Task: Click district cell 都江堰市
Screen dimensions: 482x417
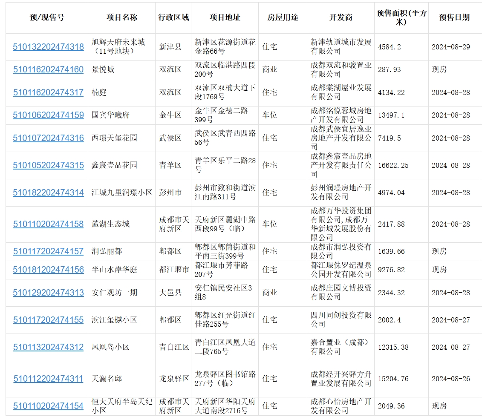Action: point(174,270)
